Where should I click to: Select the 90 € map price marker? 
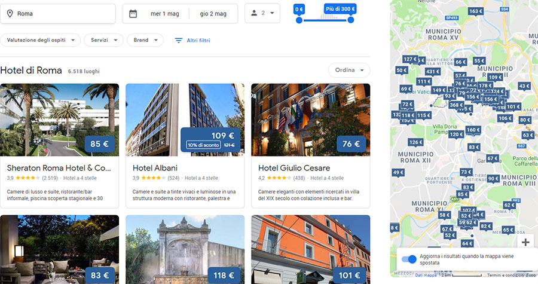[493, 179]
